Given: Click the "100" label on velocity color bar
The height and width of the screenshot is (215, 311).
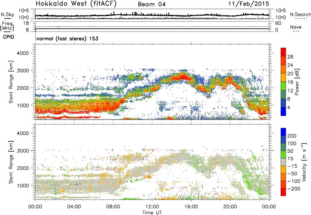Looking at the screenshot, I should click(x=292, y=144).
